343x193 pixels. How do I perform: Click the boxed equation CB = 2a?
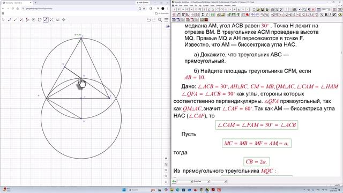coord(256,162)
